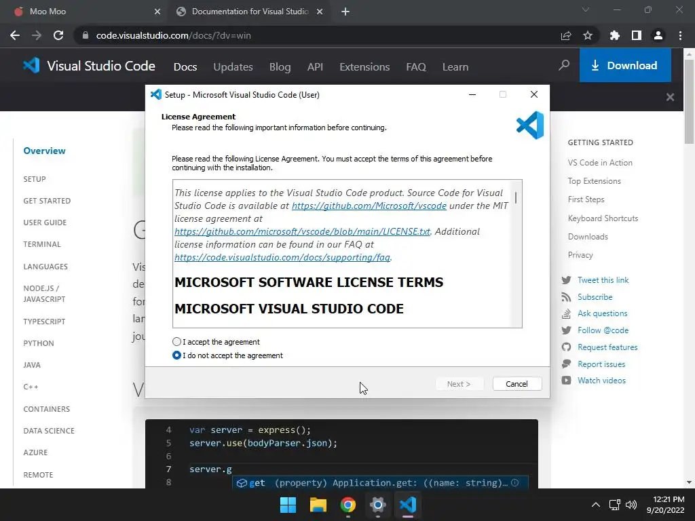
Task: Open a new browser tab
Action: (x=345, y=12)
